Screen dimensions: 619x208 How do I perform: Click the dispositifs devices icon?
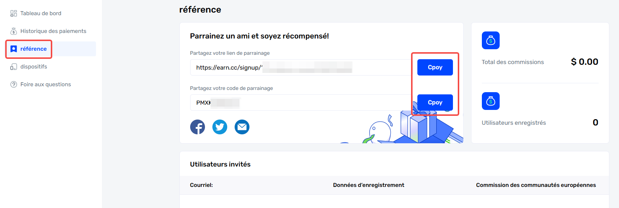[14, 67]
